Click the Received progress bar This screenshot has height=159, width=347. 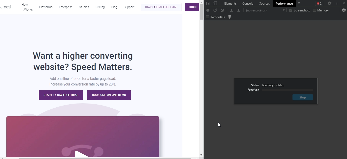point(287,90)
